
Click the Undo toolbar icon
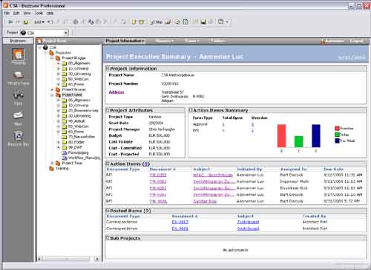[50, 22]
